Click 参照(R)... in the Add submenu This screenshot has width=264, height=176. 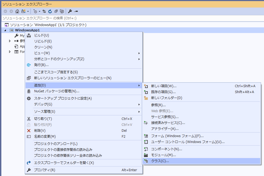coord(201,105)
